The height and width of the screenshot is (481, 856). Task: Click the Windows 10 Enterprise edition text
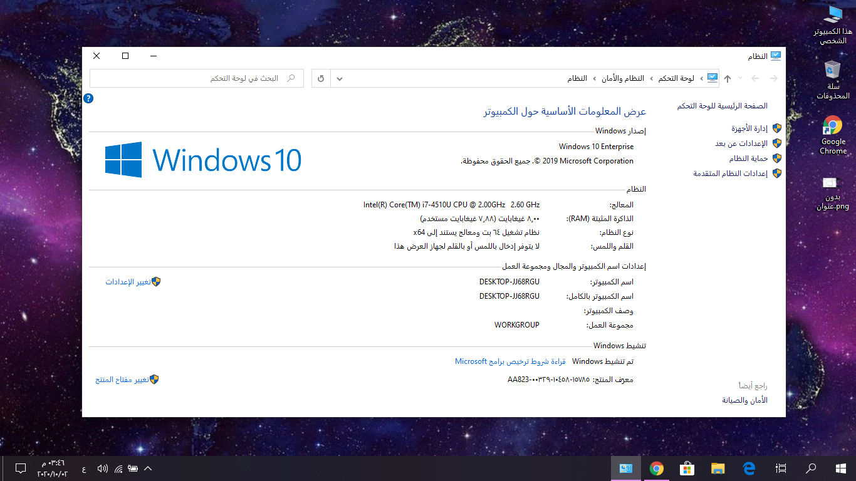click(596, 147)
